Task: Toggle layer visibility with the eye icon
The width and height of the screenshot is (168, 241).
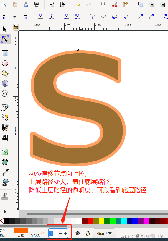Action: pyautogui.click(x=77, y=233)
